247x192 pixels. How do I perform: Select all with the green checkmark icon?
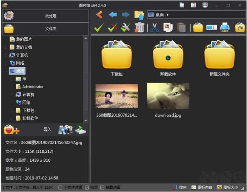point(99,28)
